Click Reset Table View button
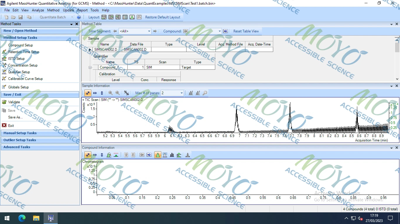Image resolution: width=400 pixels, height=224 pixels. [x=246, y=31]
